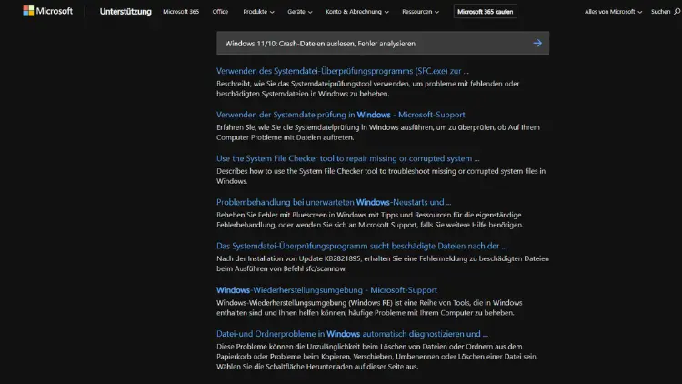Screen dimensions: 682x384
Task: Open site search via Suchen magnifier
Action: click(666, 12)
